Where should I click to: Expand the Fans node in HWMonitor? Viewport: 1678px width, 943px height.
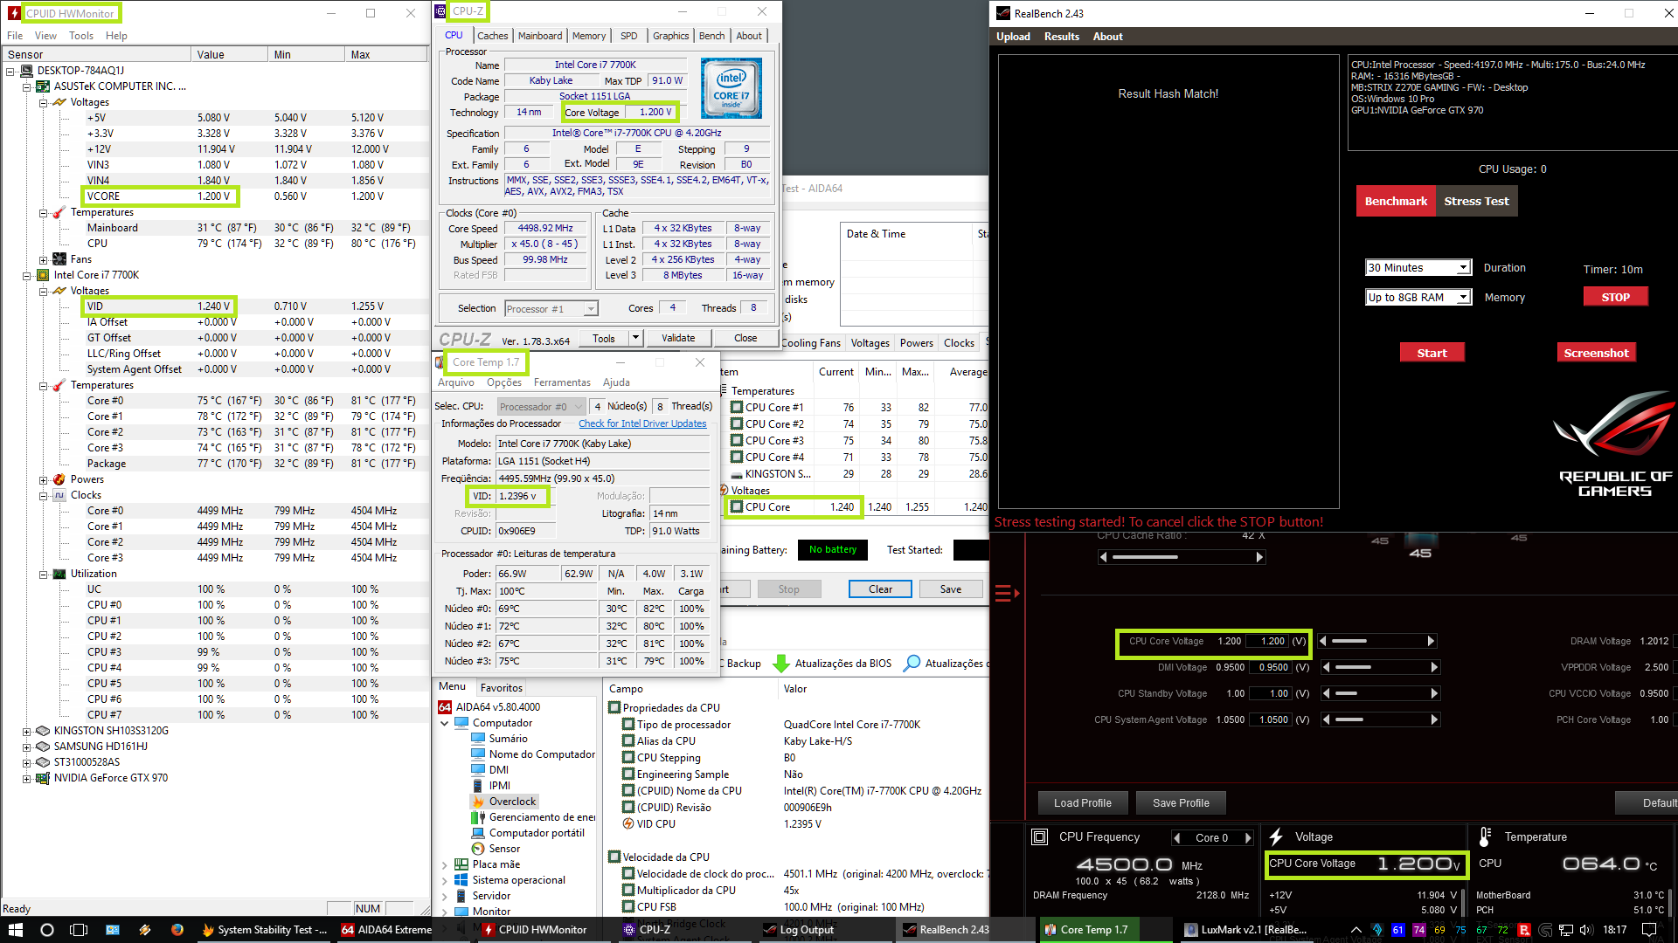[43, 259]
